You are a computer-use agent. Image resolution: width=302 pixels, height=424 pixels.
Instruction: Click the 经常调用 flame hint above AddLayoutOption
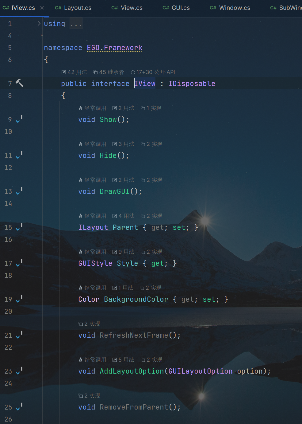(x=92, y=360)
